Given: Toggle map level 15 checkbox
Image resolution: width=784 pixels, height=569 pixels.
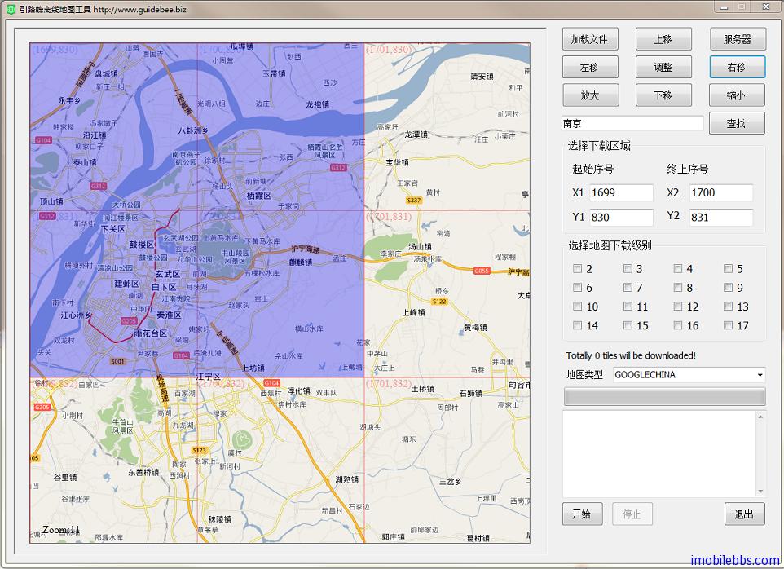Looking at the screenshot, I should tap(628, 326).
